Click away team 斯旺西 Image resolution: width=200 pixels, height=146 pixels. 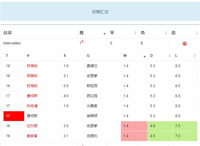point(92,86)
